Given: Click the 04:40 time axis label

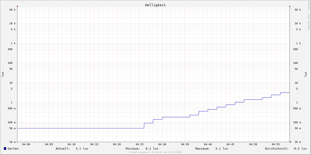Looking at the screenshot, I should click(208, 144).
